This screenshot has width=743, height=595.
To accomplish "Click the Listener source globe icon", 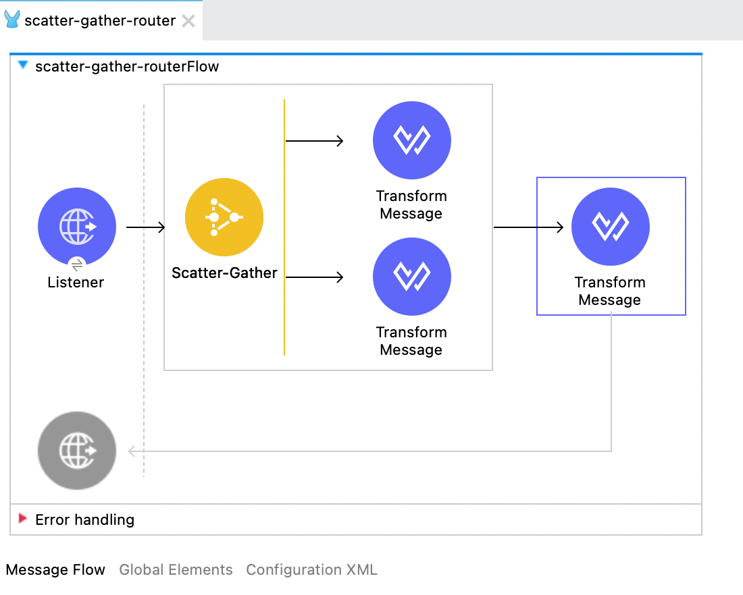I will (x=77, y=227).
